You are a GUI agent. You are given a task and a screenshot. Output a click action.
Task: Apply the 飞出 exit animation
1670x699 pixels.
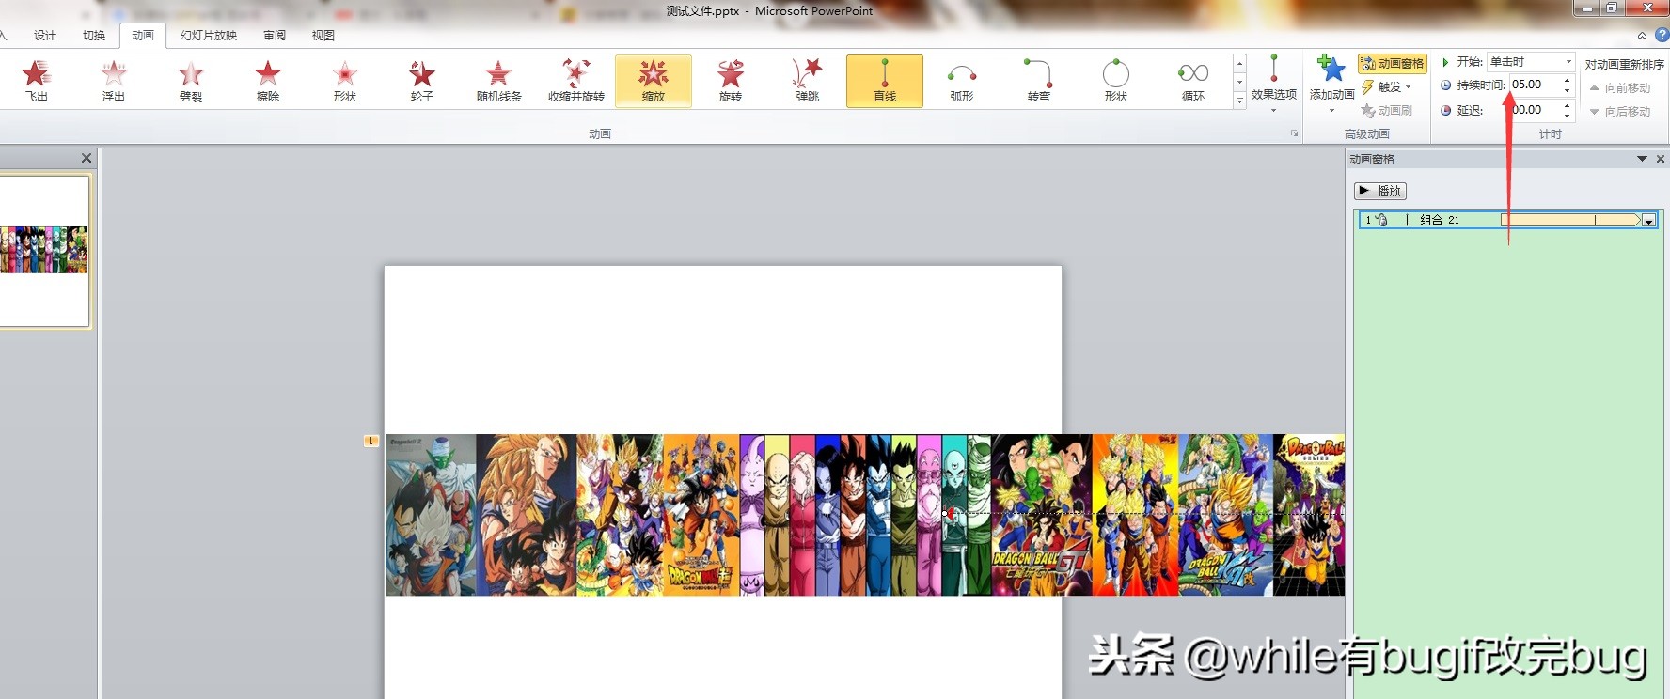click(x=36, y=81)
